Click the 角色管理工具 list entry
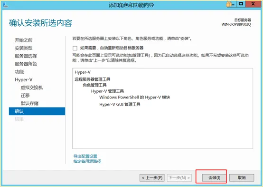The height and width of the screenshot is (187, 263). point(94,85)
